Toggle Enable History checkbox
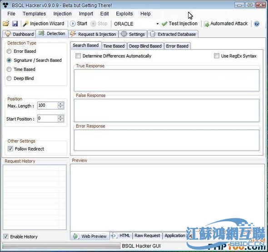 [5, 237]
